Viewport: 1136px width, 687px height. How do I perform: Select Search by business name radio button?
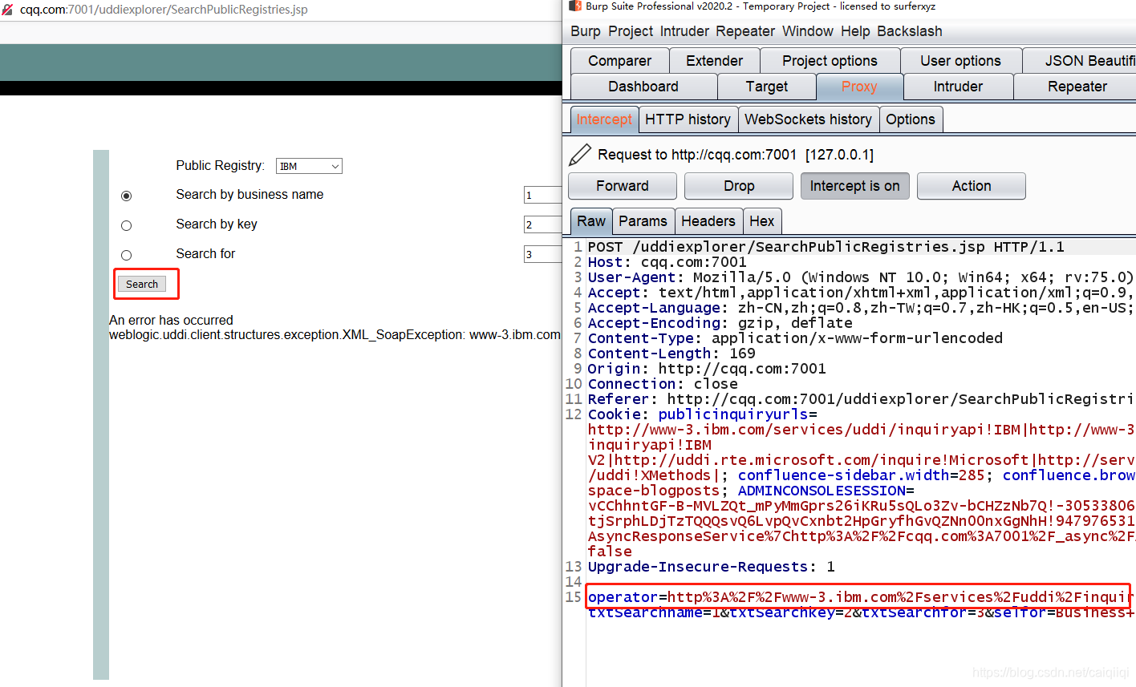(x=126, y=196)
